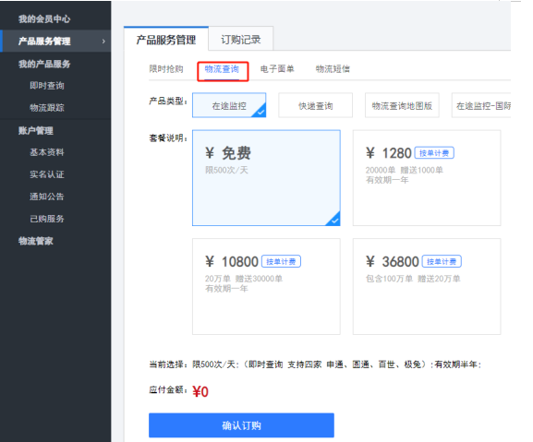
Task: Open 已购服务 sidebar entry
Action: click(x=46, y=219)
